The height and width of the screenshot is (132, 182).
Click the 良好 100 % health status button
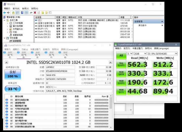coord(13,74)
